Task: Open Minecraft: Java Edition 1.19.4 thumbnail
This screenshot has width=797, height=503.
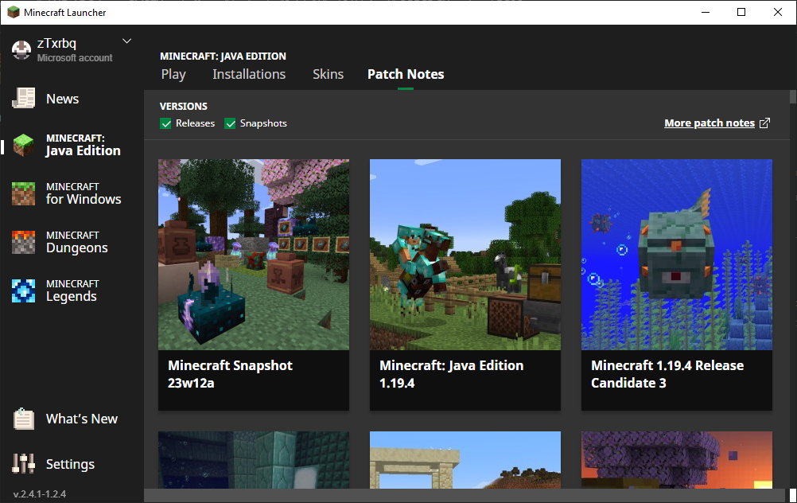Action: (465, 255)
